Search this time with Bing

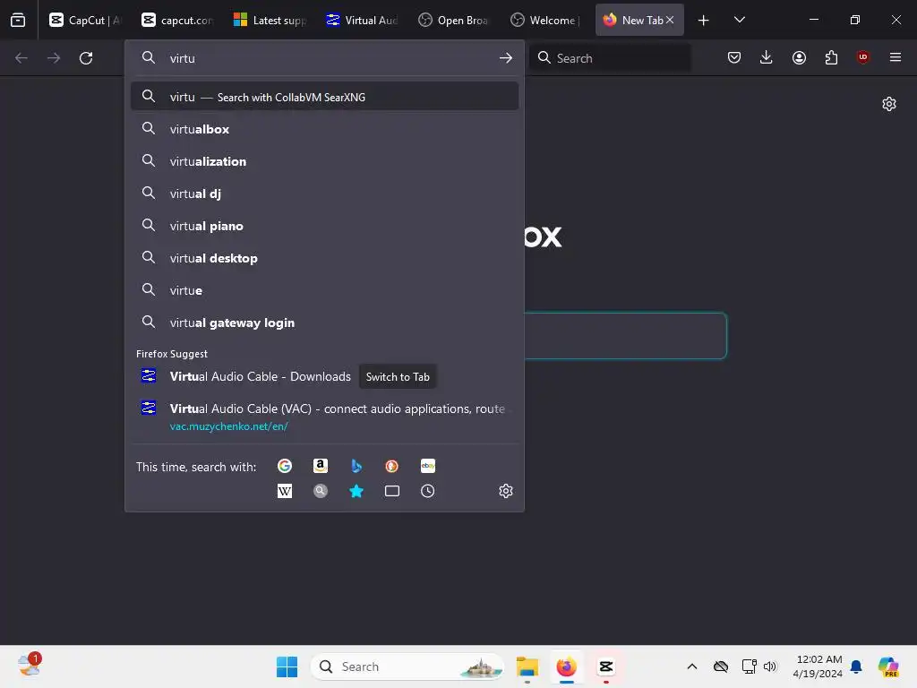tap(356, 466)
